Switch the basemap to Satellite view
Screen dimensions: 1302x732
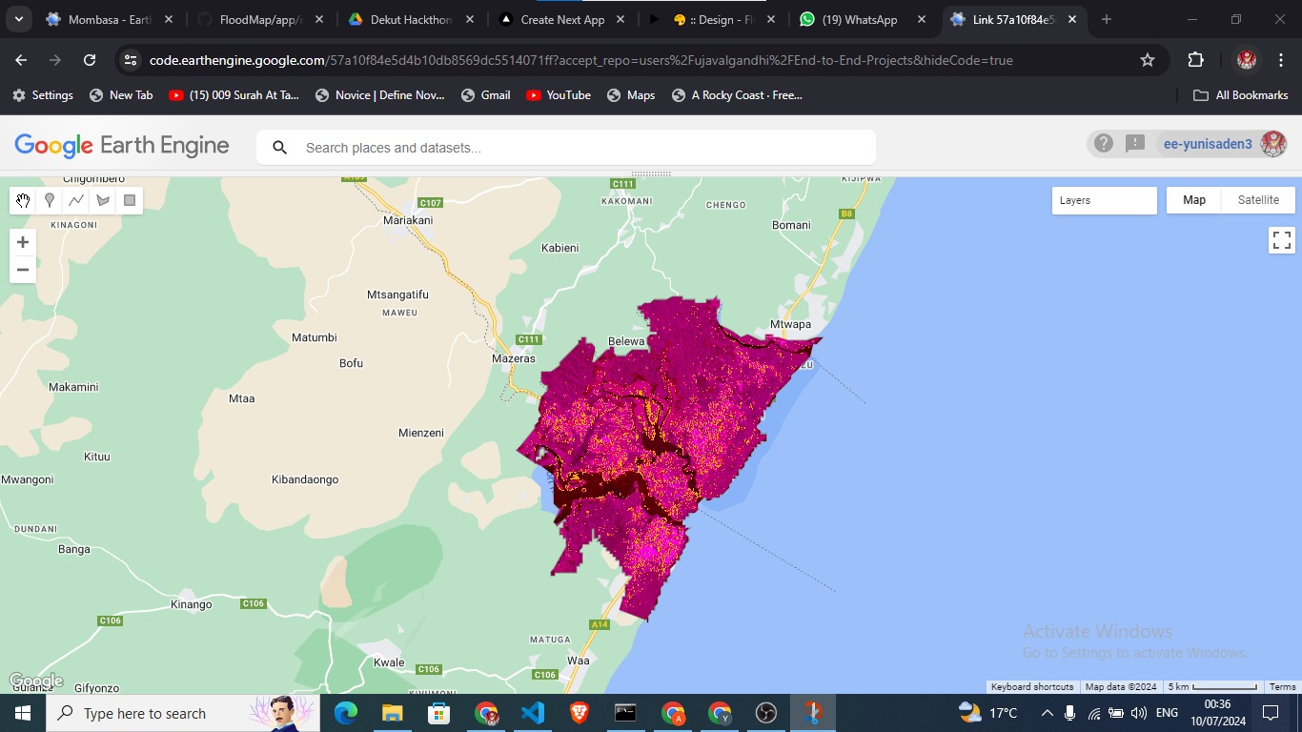tap(1257, 200)
